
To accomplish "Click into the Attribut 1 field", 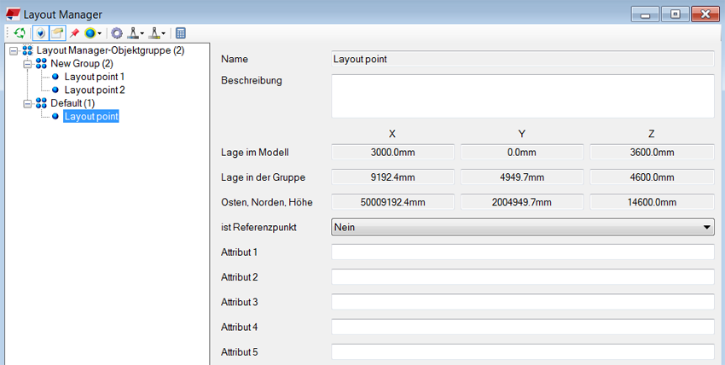I will [522, 252].
